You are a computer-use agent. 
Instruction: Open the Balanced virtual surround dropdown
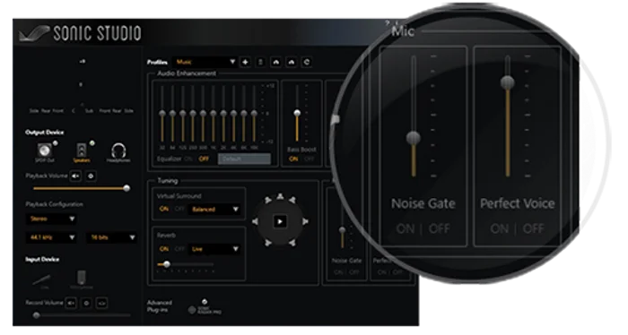[215, 210]
